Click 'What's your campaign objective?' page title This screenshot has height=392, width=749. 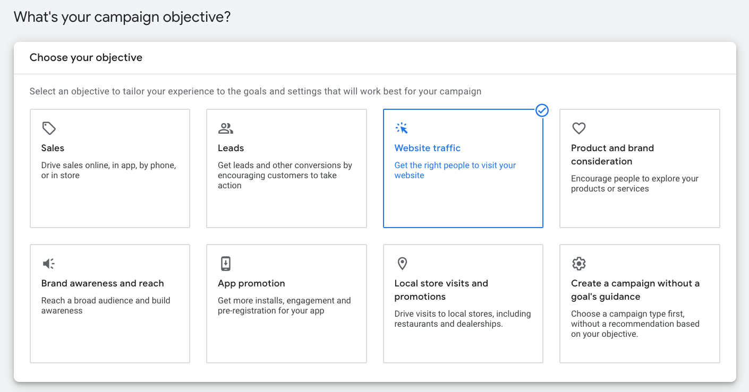pyautogui.click(x=122, y=16)
